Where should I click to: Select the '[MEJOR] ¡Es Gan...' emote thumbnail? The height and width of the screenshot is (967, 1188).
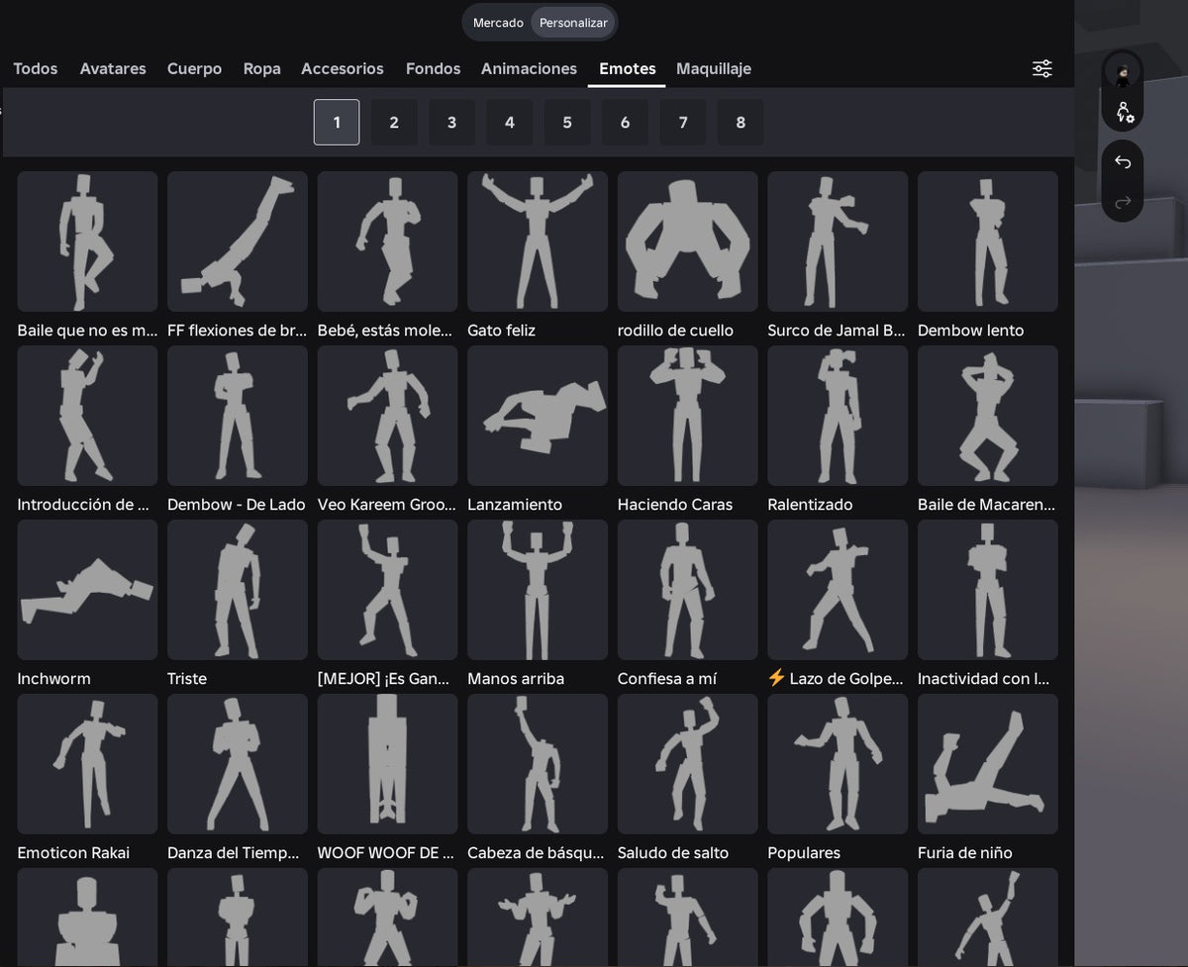click(387, 590)
